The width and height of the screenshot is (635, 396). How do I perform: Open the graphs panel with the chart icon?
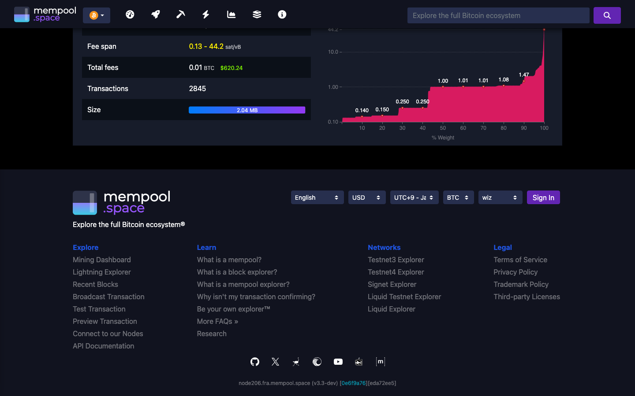(x=231, y=14)
